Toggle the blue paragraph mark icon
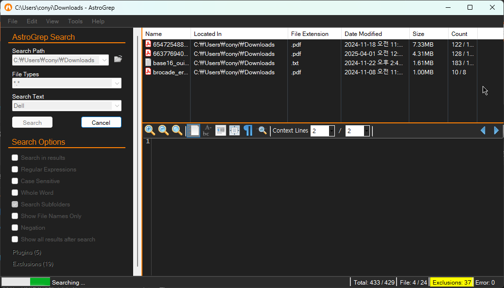Image resolution: width=504 pixels, height=288 pixels. click(248, 130)
